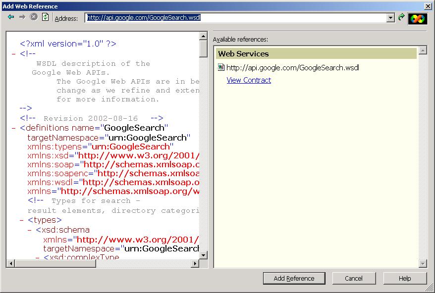435x293 pixels.
Task: Click the "Address:" label
Action: coord(66,18)
